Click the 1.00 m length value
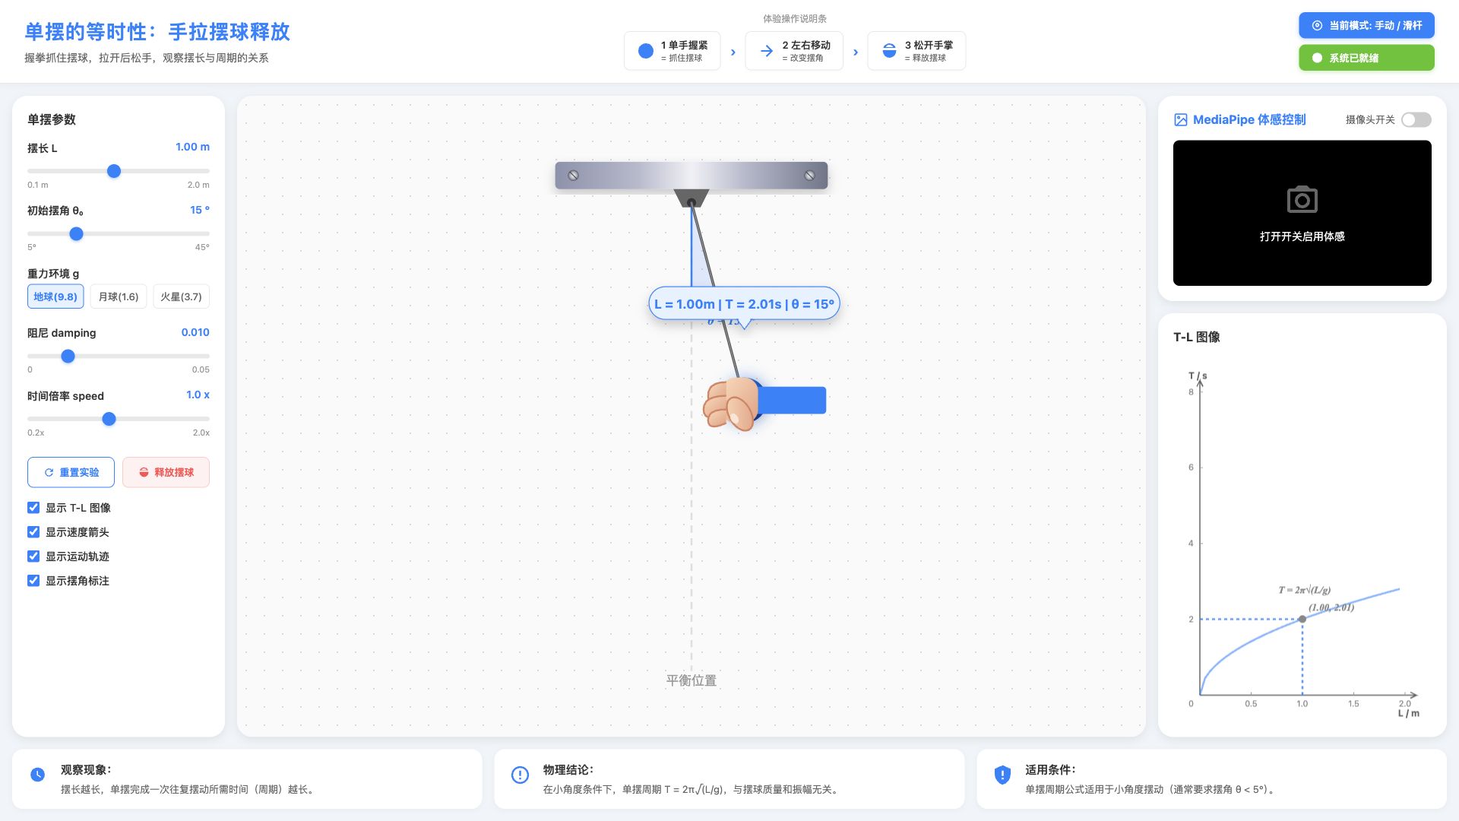This screenshot has height=821, width=1459. tap(192, 147)
